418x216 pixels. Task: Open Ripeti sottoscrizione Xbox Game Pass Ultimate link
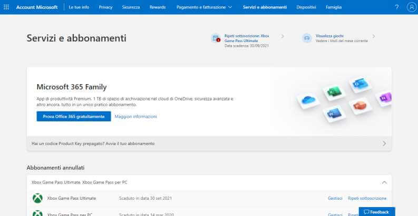click(x=247, y=38)
